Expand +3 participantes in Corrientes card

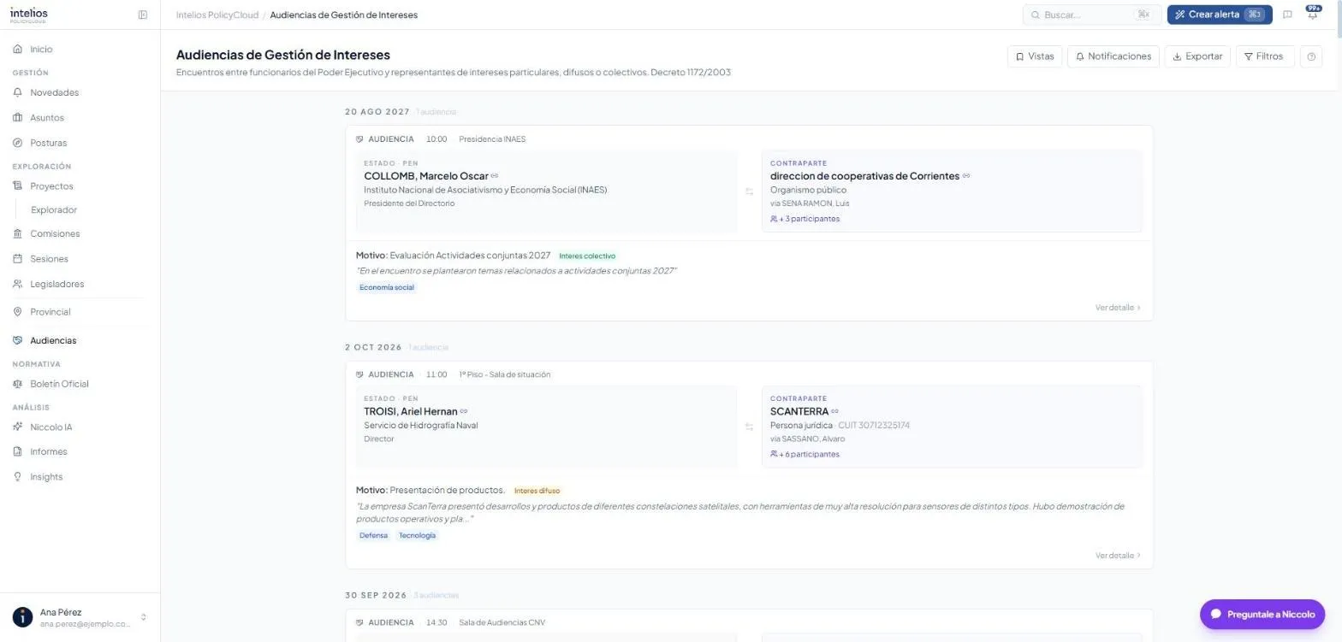point(805,219)
